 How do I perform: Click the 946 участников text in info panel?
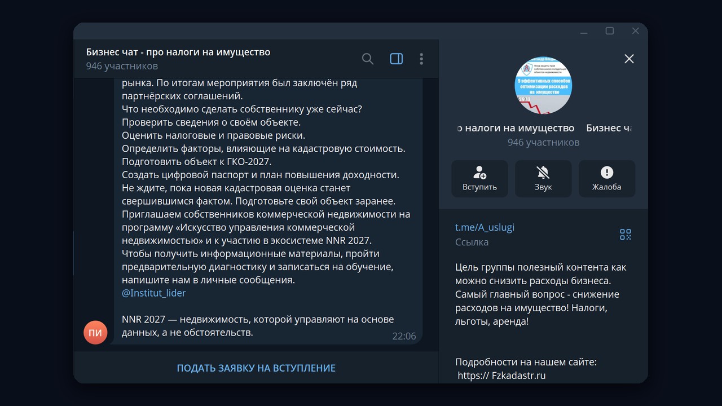click(543, 142)
